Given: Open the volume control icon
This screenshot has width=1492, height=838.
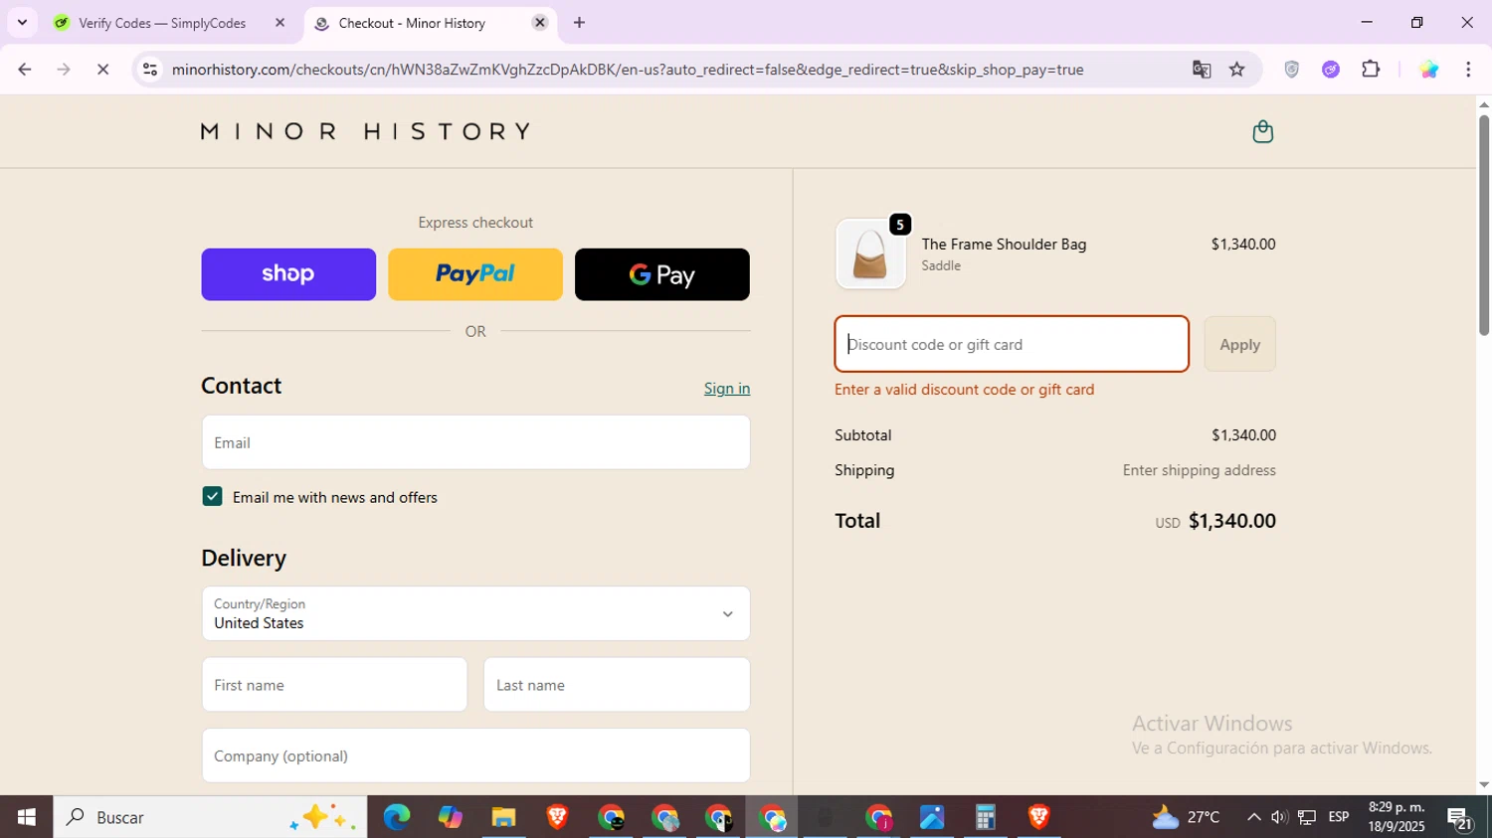Looking at the screenshot, I should coord(1279,817).
